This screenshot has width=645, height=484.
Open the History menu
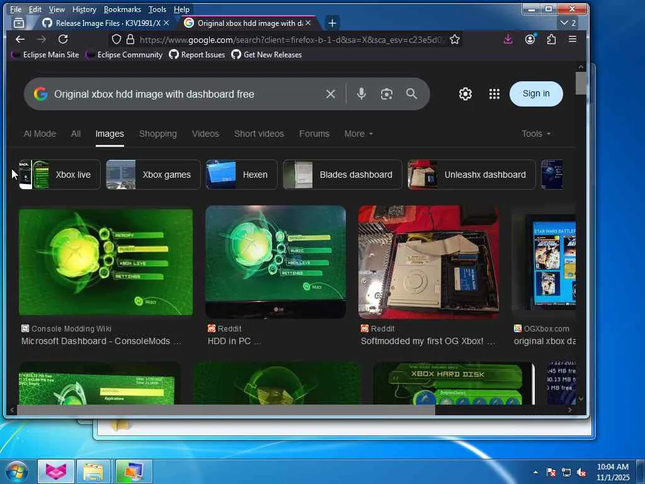84,9
